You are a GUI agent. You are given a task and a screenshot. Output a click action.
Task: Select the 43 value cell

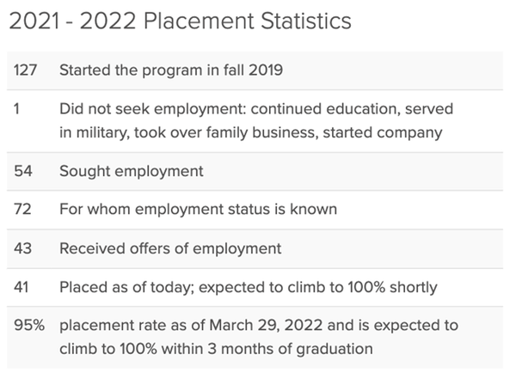22,248
